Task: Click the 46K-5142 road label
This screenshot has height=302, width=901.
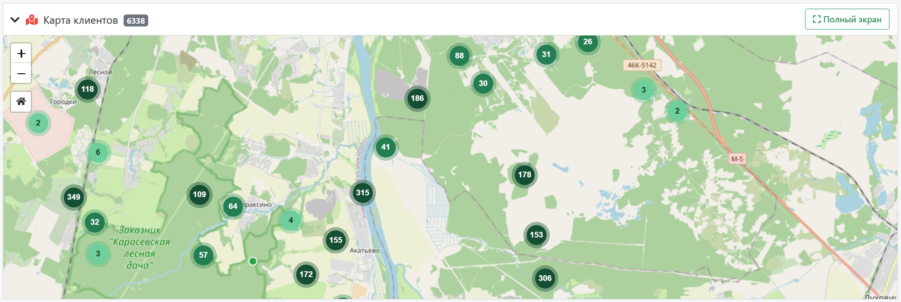Action: point(642,65)
